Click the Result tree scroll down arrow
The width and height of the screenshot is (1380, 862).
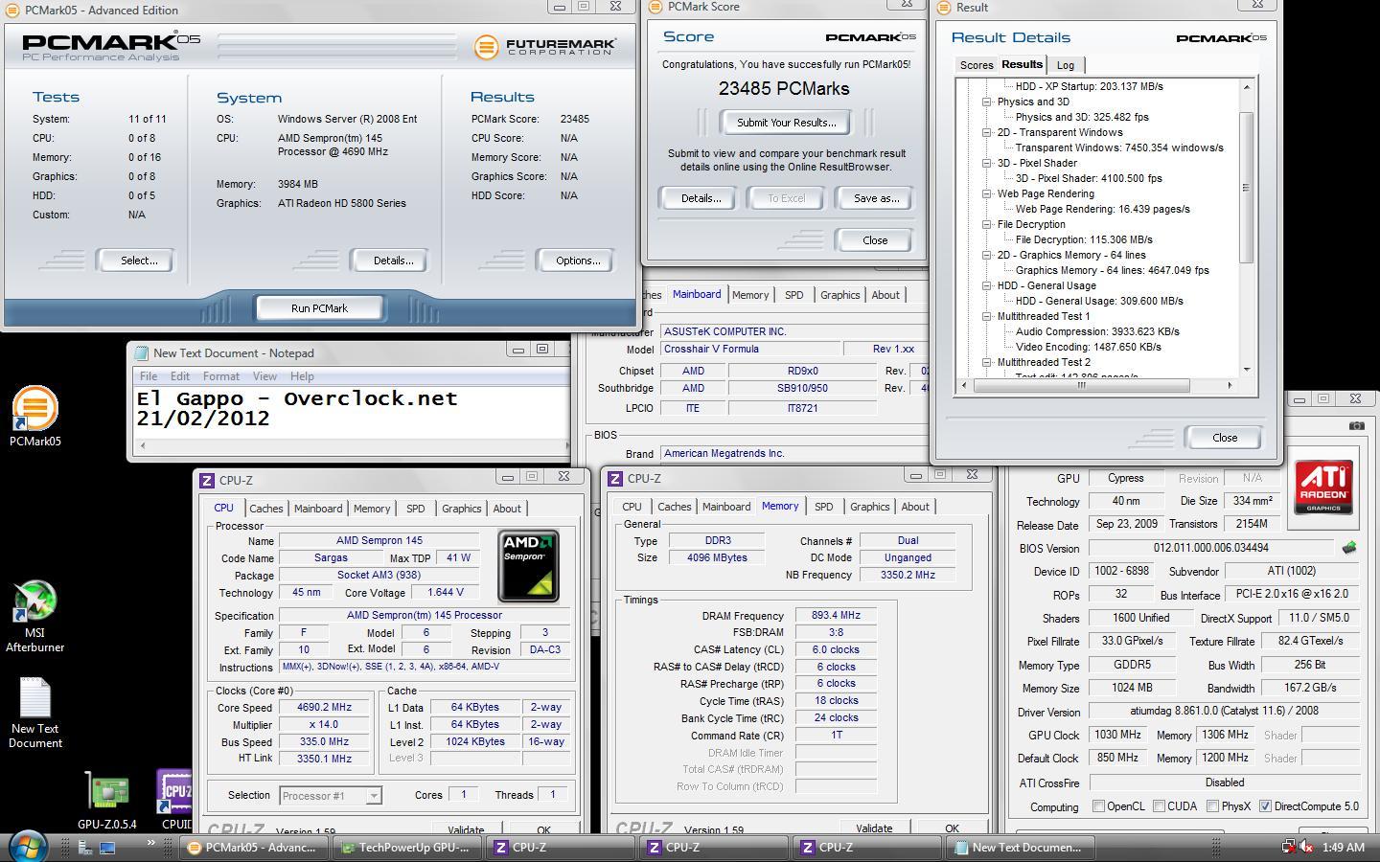(1246, 370)
